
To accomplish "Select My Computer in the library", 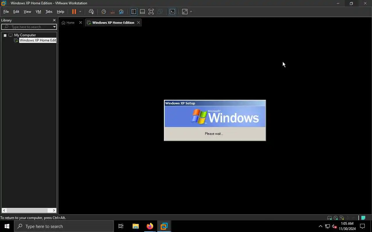I will point(25,35).
